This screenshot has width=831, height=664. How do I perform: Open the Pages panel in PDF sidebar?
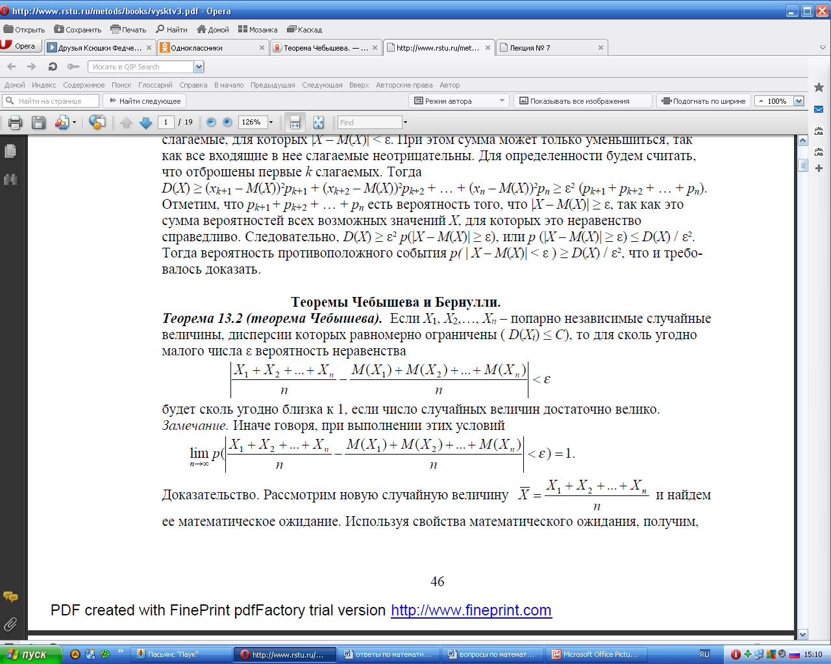click(10, 151)
